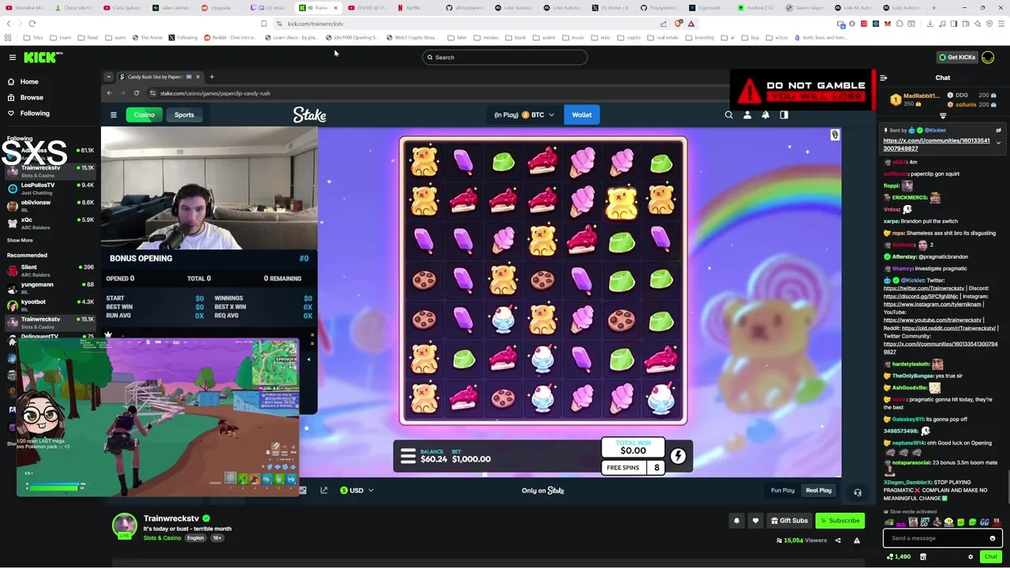The width and height of the screenshot is (1010, 568).
Task: Collapse the chat panel arrow icon
Action: point(883,78)
